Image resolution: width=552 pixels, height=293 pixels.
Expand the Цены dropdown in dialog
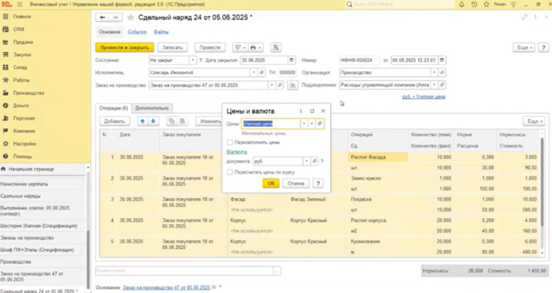[304, 124]
